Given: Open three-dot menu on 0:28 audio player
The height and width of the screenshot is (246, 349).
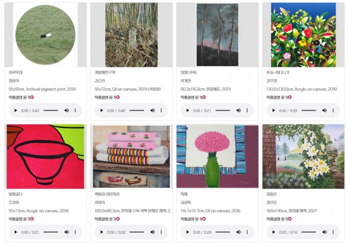Looking at the screenshot, I should [161, 232].
